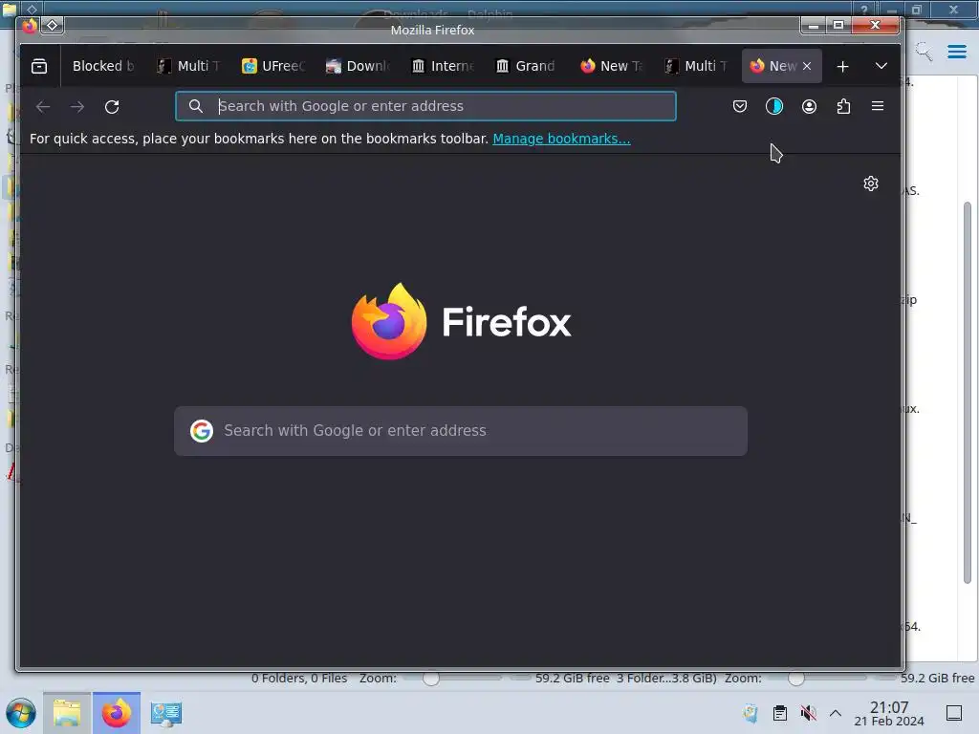This screenshot has height=734, width=979.
Task: Open the clock showing 21:07
Action: click(x=889, y=713)
